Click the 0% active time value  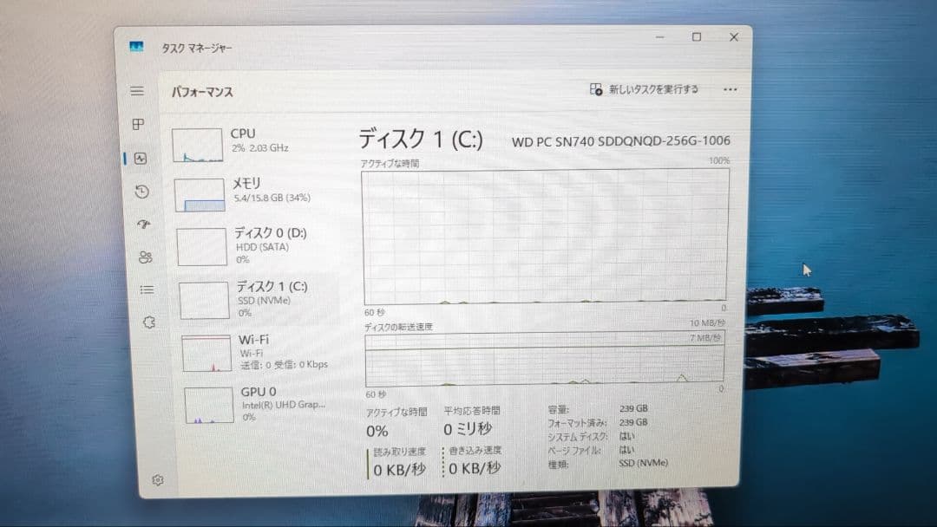tap(377, 431)
